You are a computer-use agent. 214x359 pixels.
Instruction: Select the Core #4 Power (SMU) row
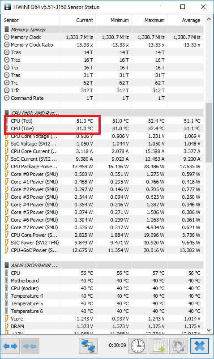coord(103,205)
